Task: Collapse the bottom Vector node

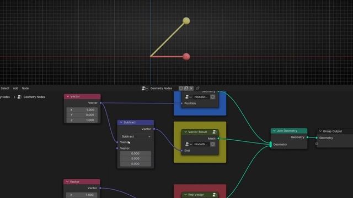Action: 67,182
